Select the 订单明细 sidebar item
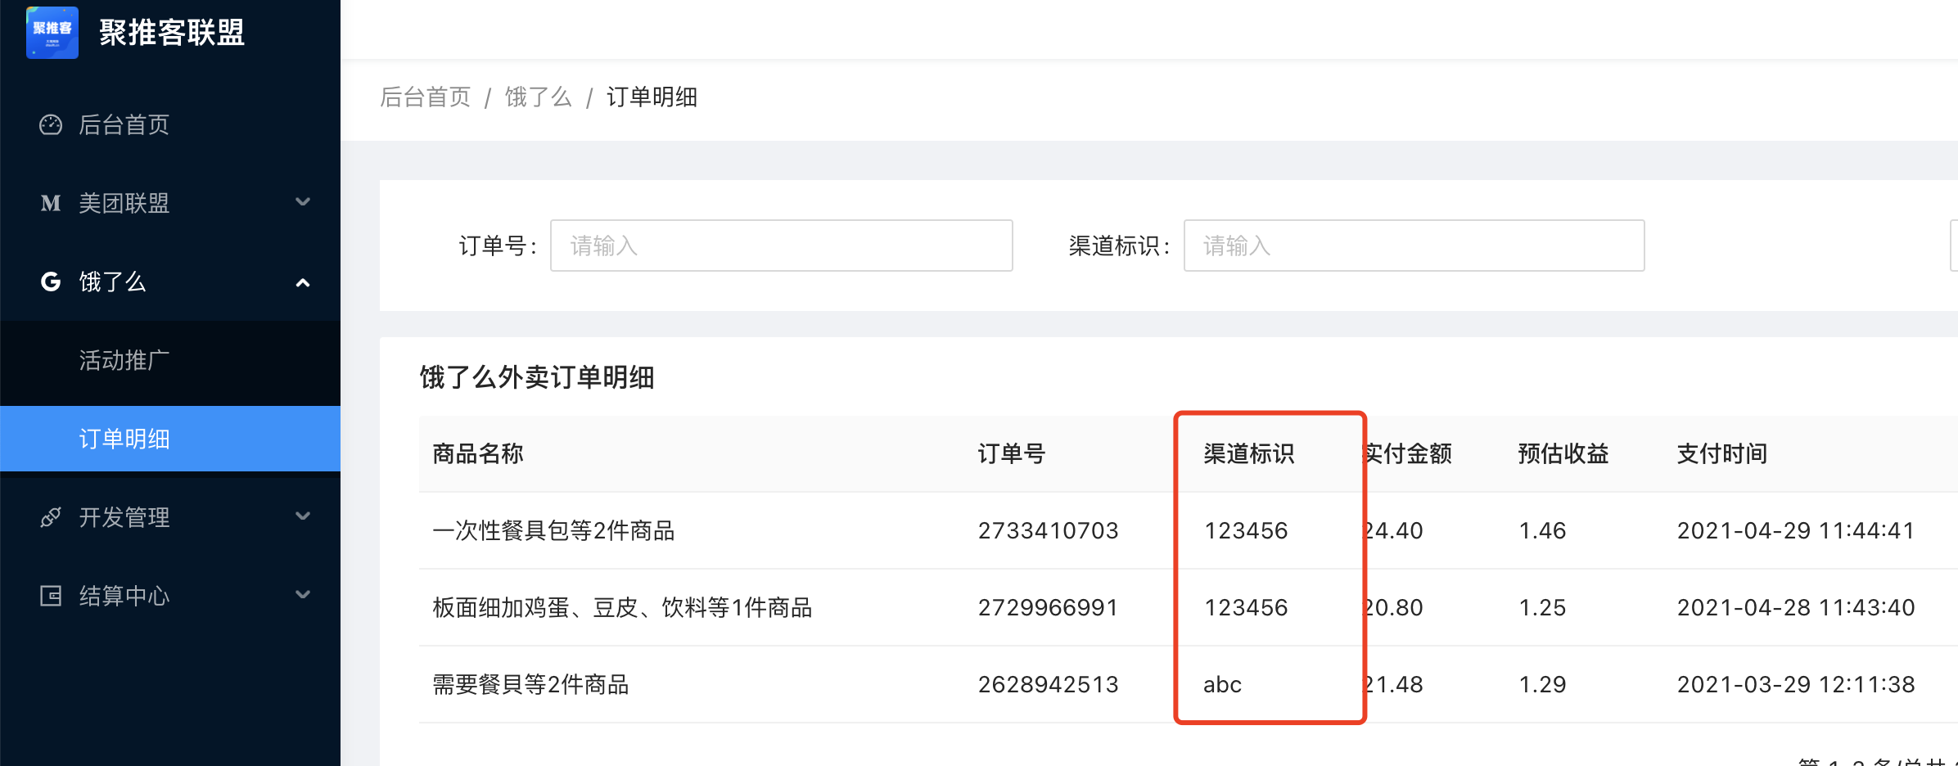The image size is (1958, 766). 124,439
